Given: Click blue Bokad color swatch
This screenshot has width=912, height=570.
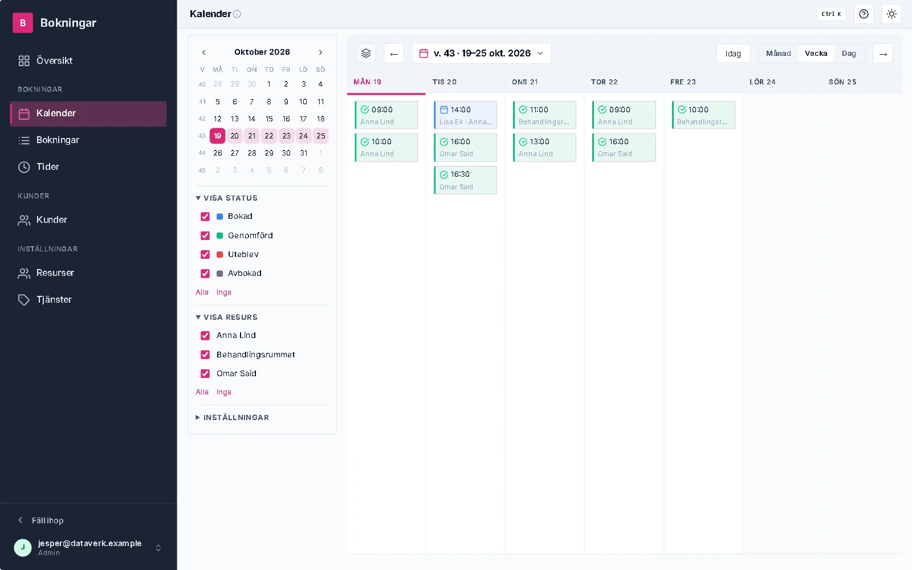Looking at the screenshot, I should coord(219,217).
